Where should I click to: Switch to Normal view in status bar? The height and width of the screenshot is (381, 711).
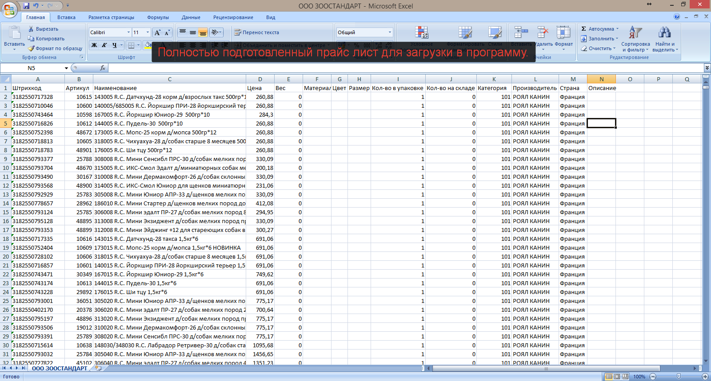tap(609, 377)
